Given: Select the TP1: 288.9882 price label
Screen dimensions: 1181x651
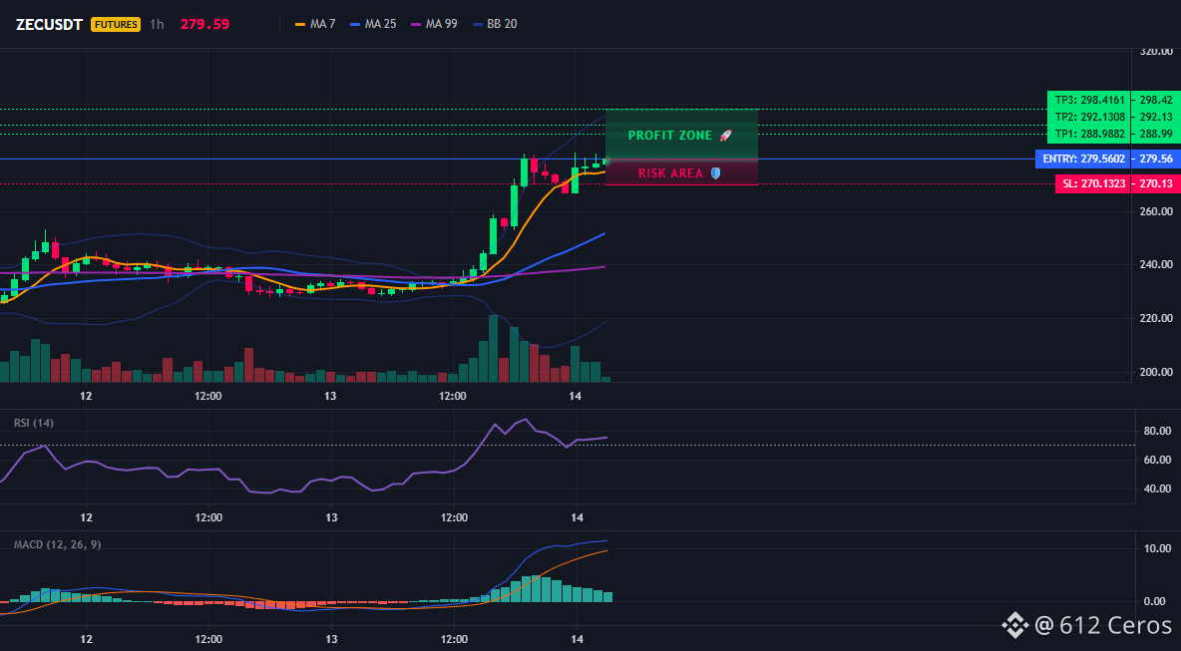Looking at the screenshot, I should tap(1089, 134).
